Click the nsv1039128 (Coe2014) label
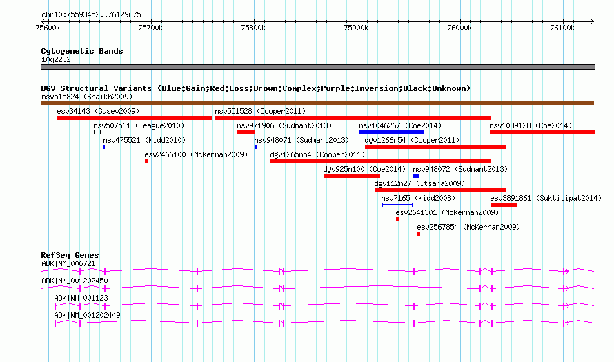This screenshot has height=362, width=614. [531, 125]
